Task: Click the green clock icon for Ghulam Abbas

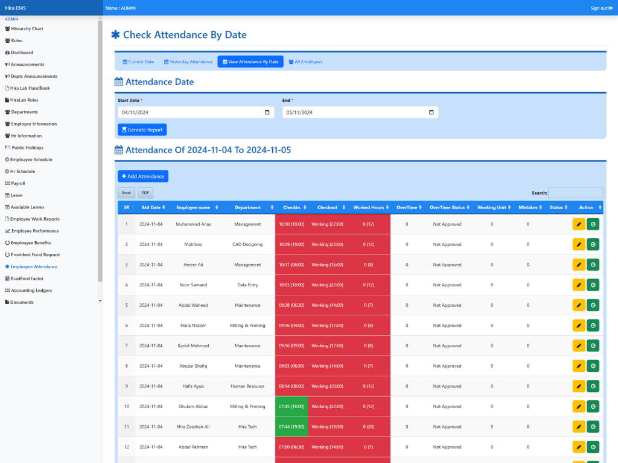Action: point(593,406)
